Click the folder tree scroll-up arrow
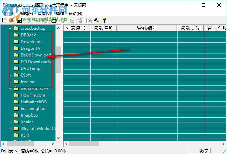Image resolution: width=227 pixels, height=154 pixels. point(59,28)
